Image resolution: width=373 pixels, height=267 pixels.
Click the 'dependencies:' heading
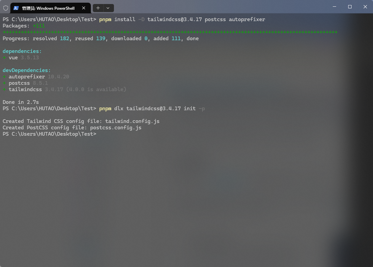[x=22, y=51]
